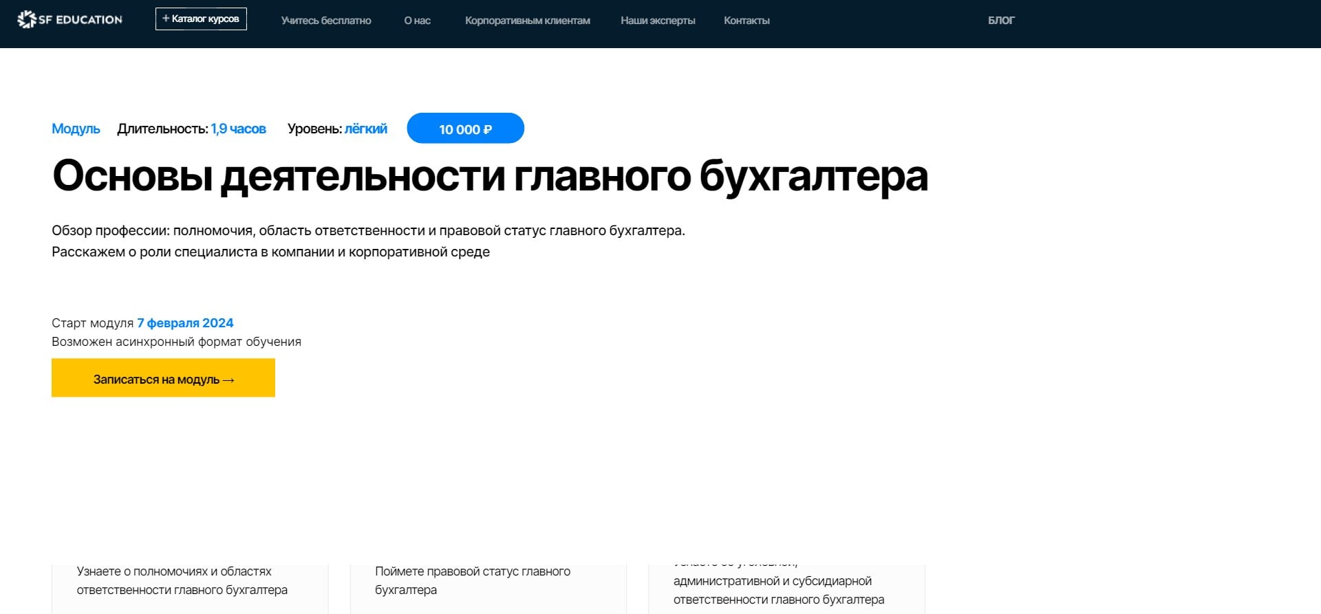Click the blue Модуль label
The image size is (1321, 614).
pyautogui.click(x=76, y=129)
